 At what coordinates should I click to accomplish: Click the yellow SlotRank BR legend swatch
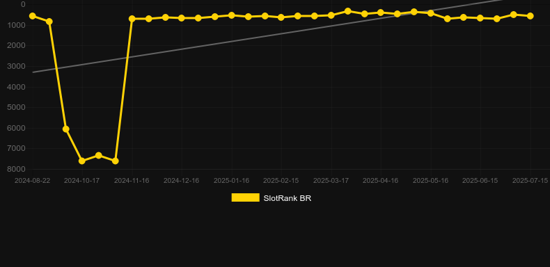pos(246,197)
